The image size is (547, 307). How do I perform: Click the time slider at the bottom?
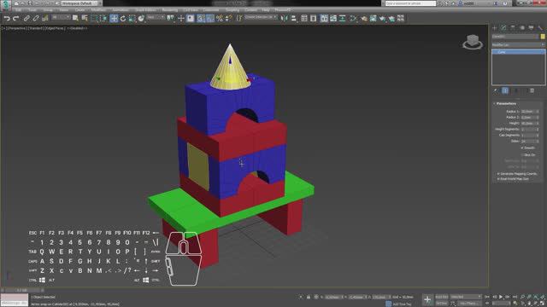pos(23,290)
